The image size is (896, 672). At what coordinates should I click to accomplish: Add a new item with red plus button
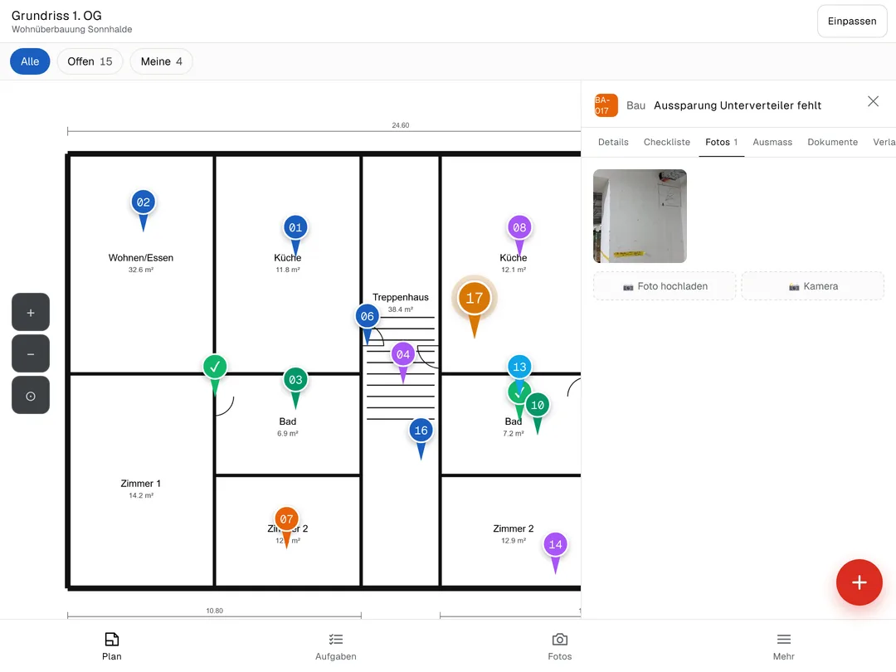click(859, 582)
